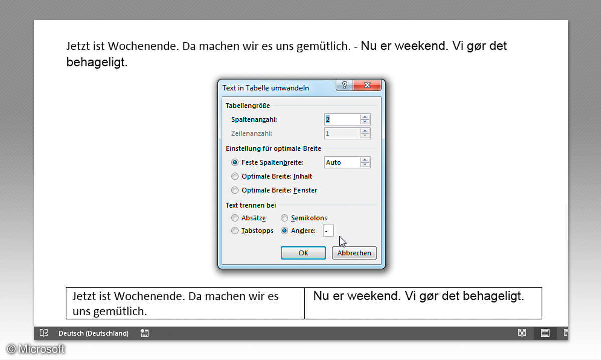Click the Einstellung für optimale Breite label
Screen dimensions: 601x360
(273, 148)
